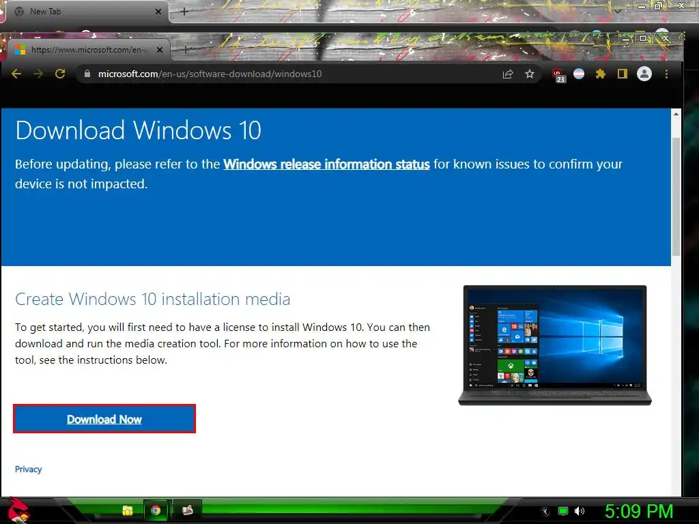Click the vertical scrollbar thumb

[x=676, y=196]
